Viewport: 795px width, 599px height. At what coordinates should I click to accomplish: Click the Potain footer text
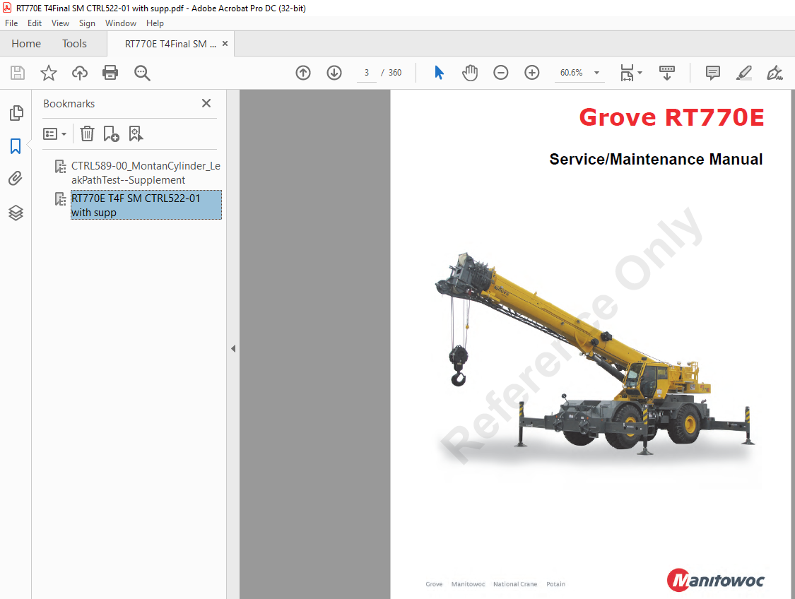pos(555,584)
